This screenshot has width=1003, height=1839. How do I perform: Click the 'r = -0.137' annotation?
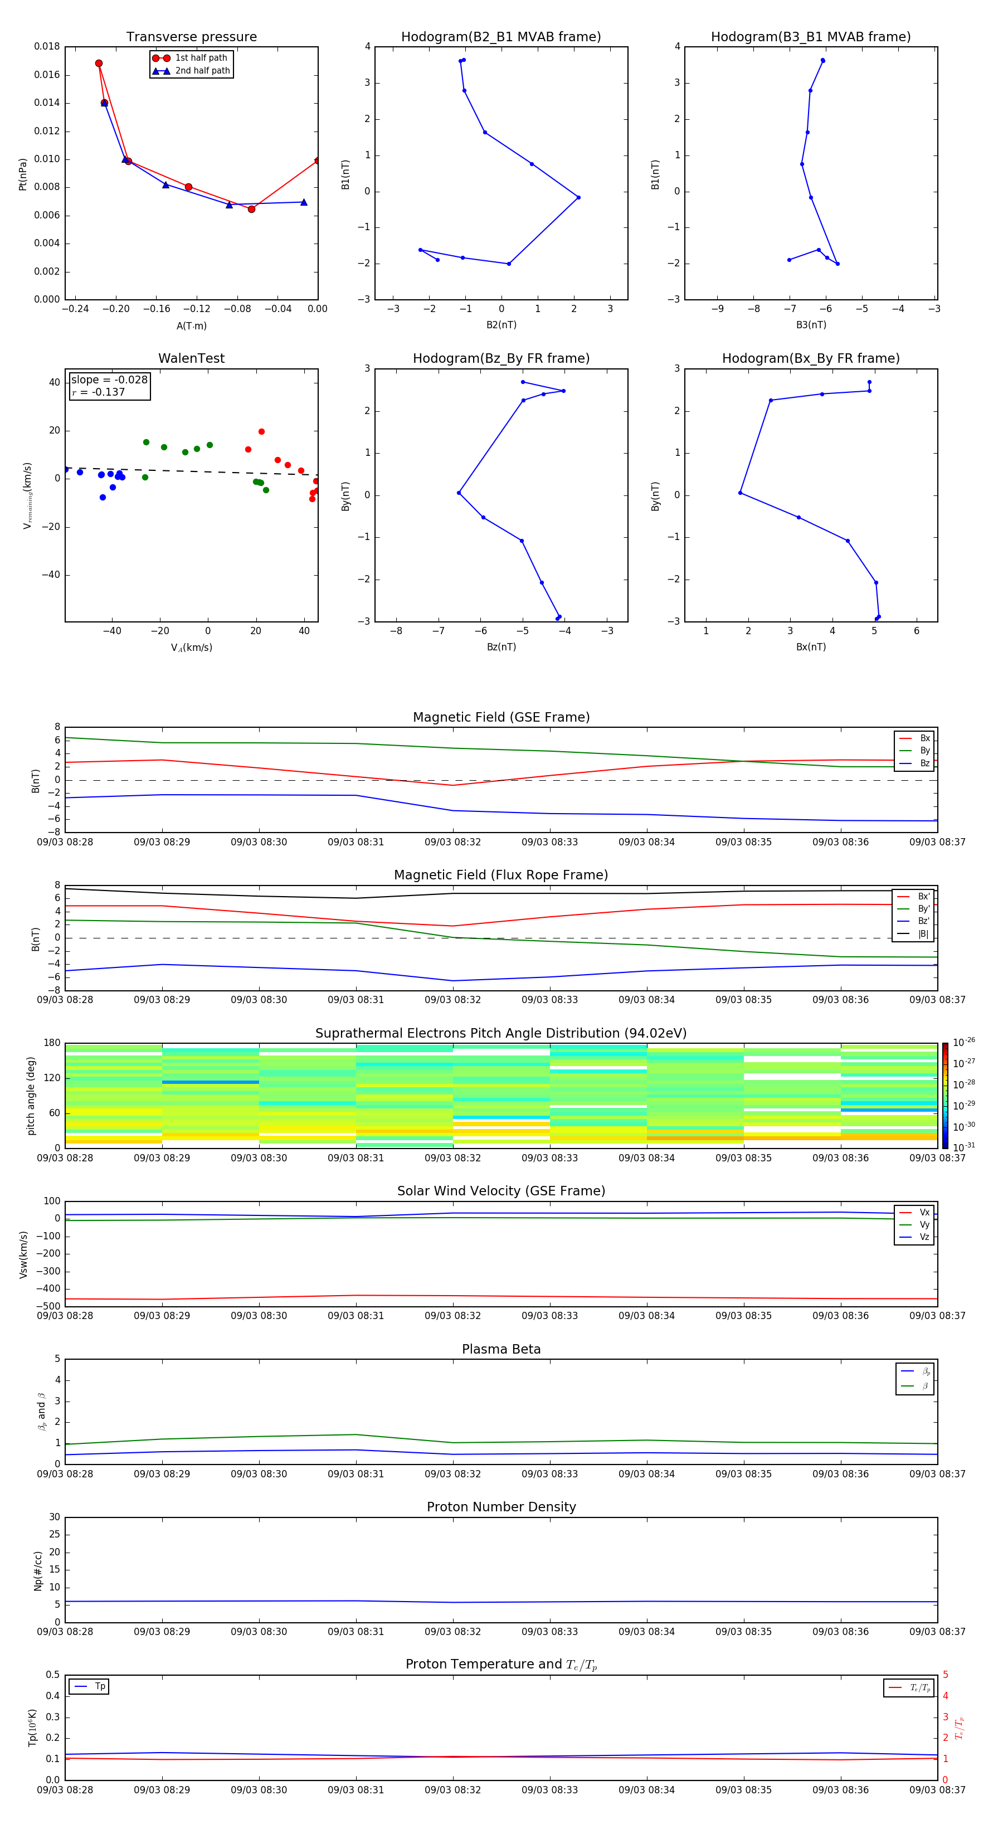[x=99, y=392]
